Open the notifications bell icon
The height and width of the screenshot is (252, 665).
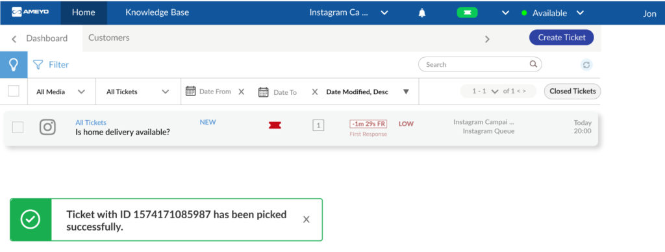[421, 13]
